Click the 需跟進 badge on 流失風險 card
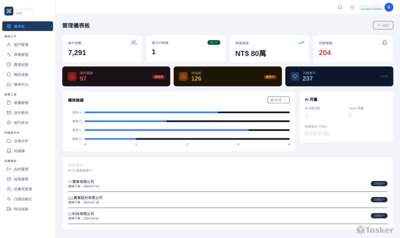 pyautogui.click(x=159, y=77)
